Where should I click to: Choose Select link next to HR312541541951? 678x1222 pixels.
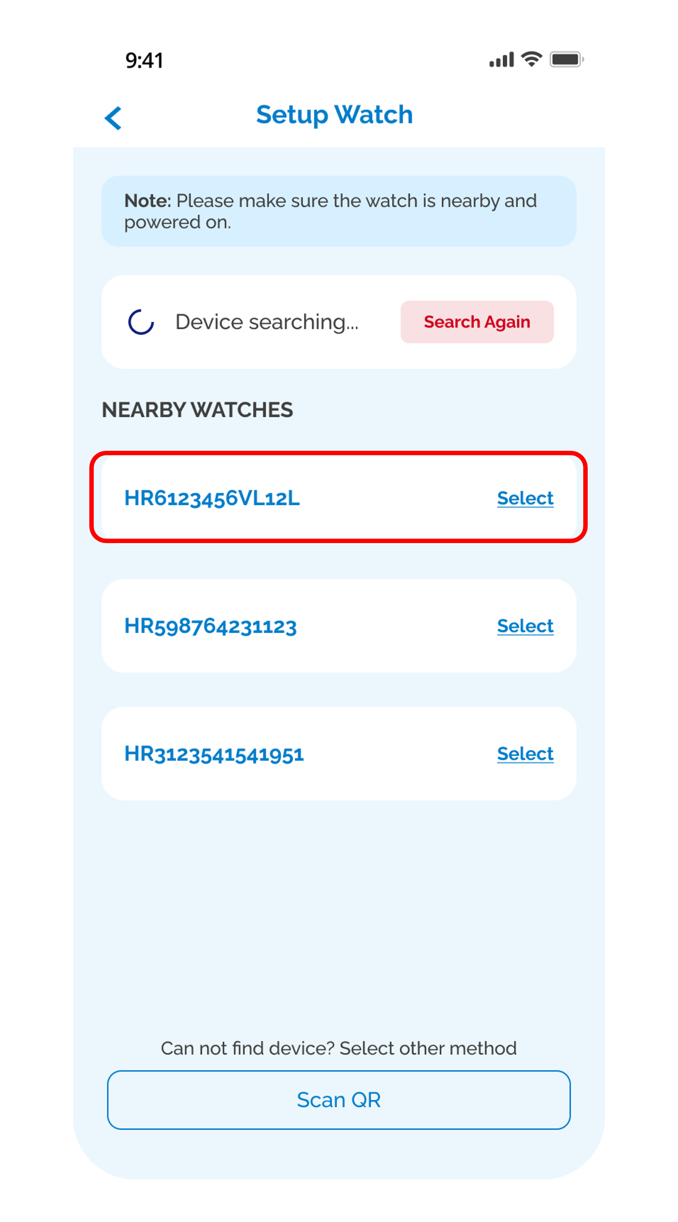coord(525,754)
